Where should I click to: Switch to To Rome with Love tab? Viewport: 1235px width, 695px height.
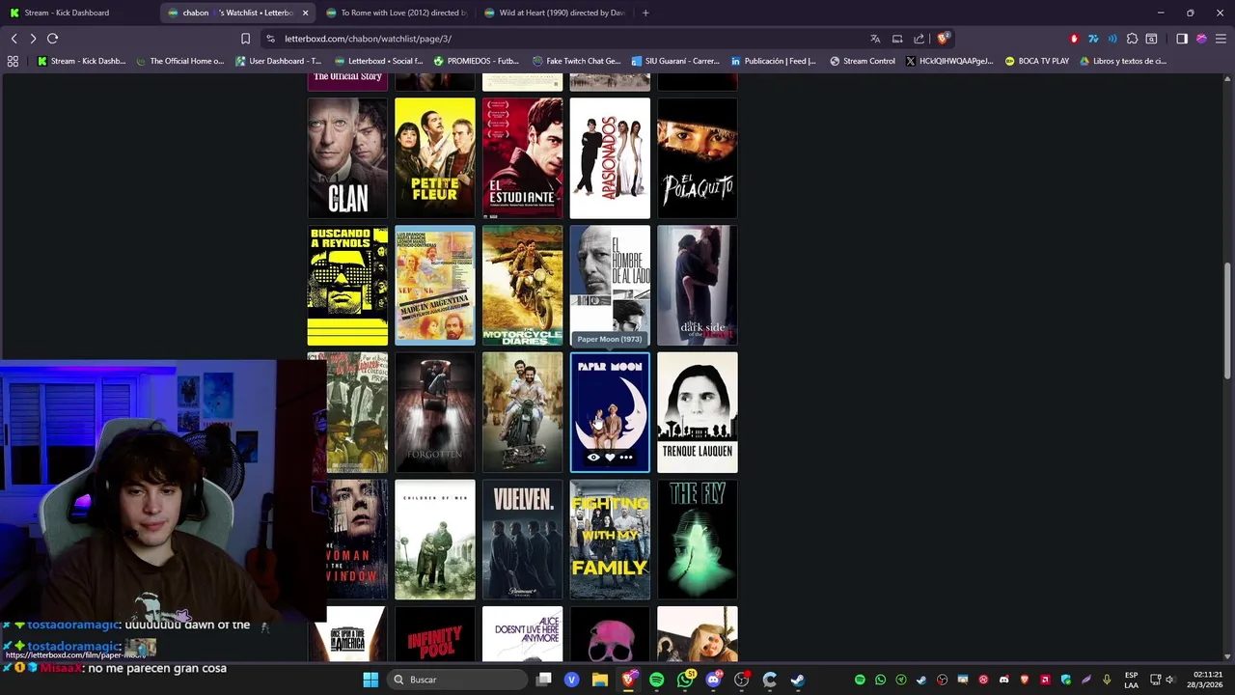pos(396,13)
